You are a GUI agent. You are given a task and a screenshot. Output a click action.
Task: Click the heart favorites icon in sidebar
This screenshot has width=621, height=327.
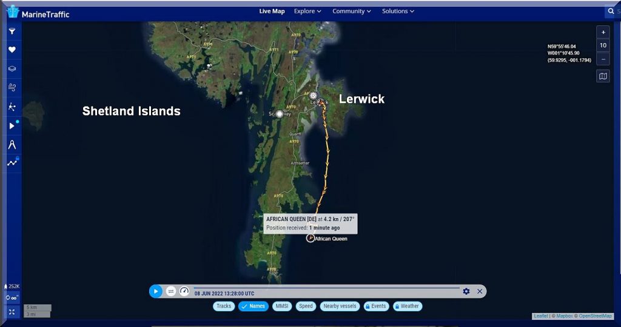pos(12,50)
